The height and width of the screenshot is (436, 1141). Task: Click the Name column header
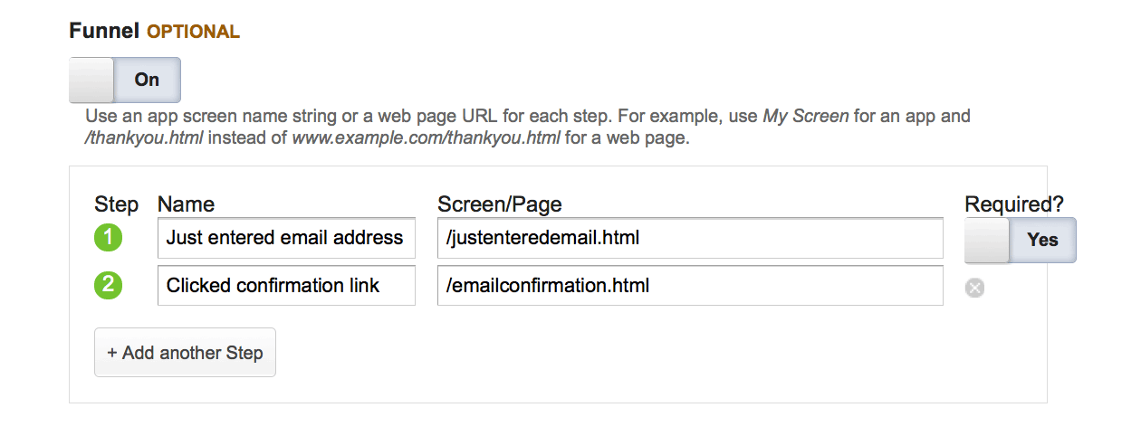pyautogui.click(x=186, y=204)
